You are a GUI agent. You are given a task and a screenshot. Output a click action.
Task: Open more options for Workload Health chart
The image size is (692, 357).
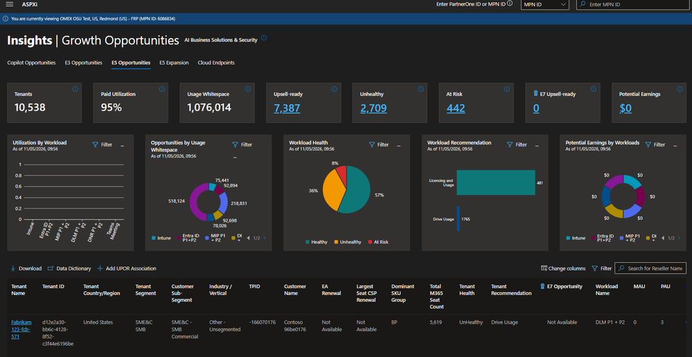pos(398,145)
